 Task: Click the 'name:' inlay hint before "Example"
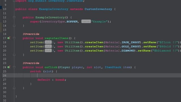tap(86, 22)
